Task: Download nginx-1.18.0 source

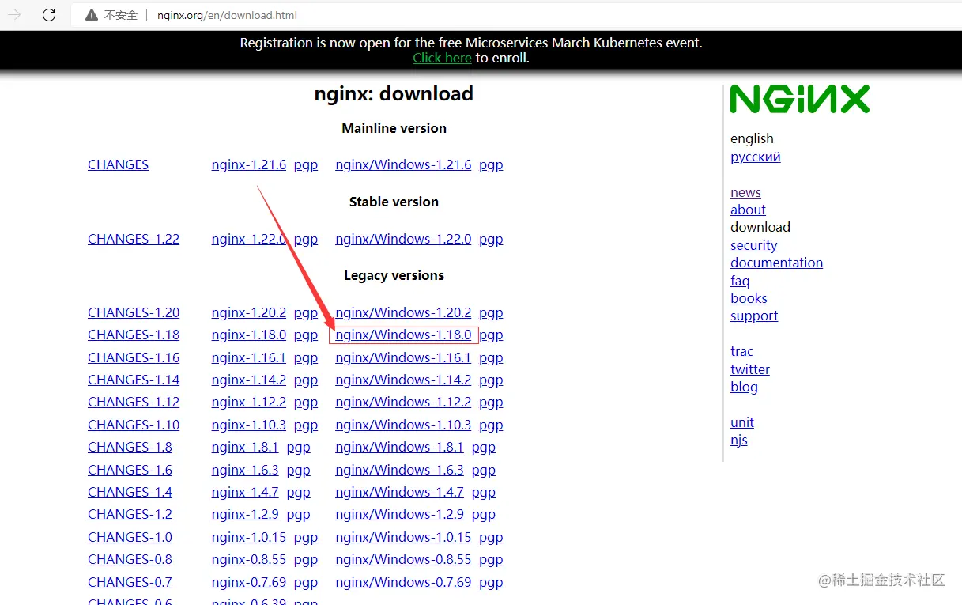Action: click(249, 335)
